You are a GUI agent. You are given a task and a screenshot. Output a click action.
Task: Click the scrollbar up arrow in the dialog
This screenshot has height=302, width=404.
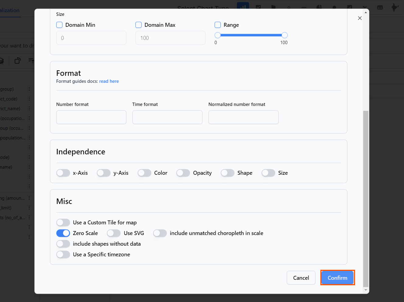click(366, 12)
